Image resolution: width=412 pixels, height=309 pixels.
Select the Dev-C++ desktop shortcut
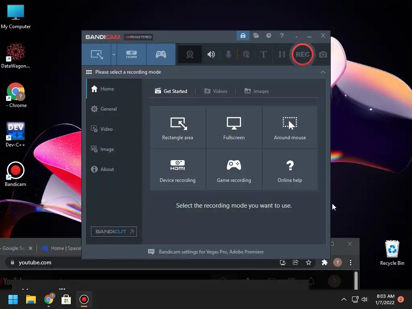(16, 134)
